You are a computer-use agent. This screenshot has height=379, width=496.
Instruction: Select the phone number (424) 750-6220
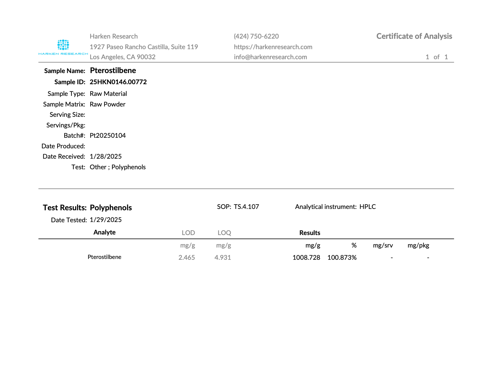(x=256, y=36)
